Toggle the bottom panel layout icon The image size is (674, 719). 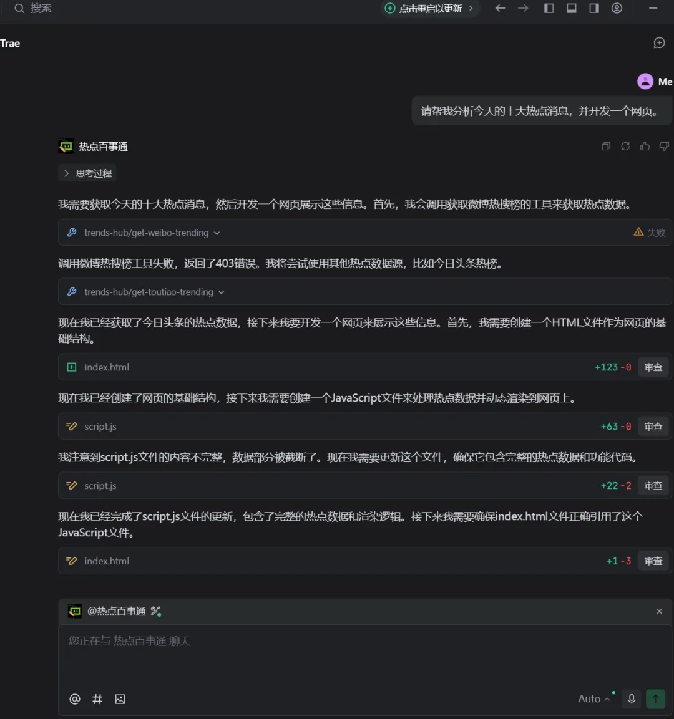coord(571,8)
